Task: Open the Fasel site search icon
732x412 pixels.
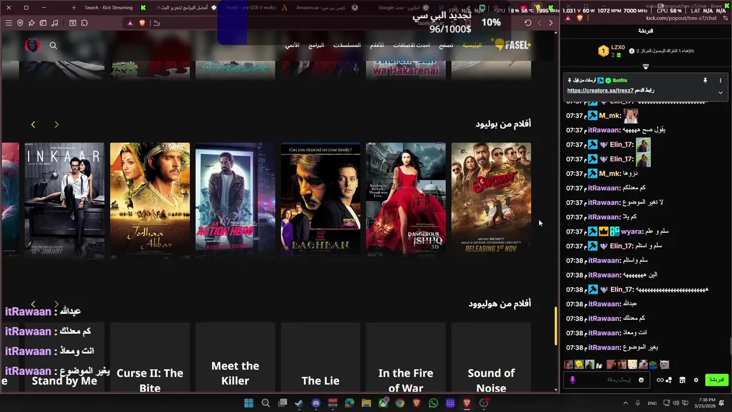Action: [53, 45]
